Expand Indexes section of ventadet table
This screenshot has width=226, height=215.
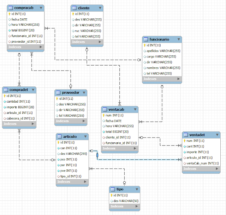tap(217, 169)
